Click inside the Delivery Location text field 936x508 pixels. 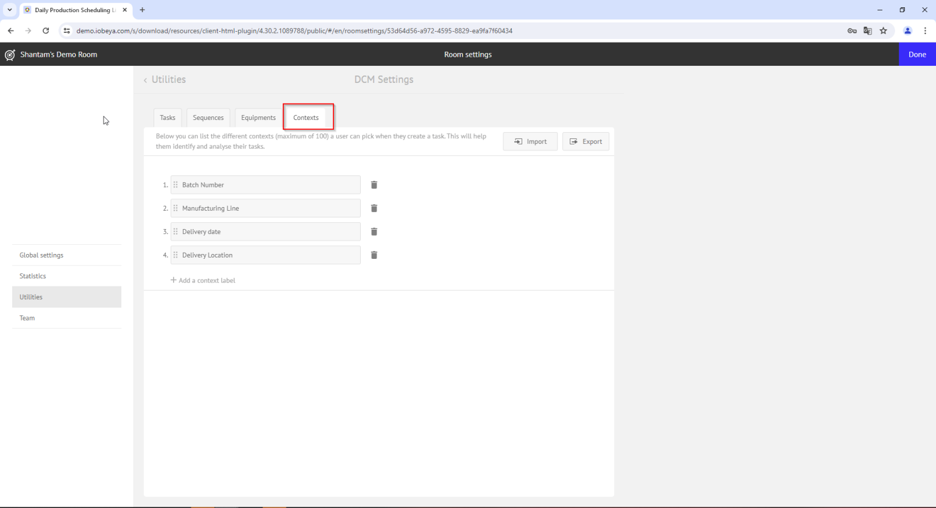pos(268,255)
